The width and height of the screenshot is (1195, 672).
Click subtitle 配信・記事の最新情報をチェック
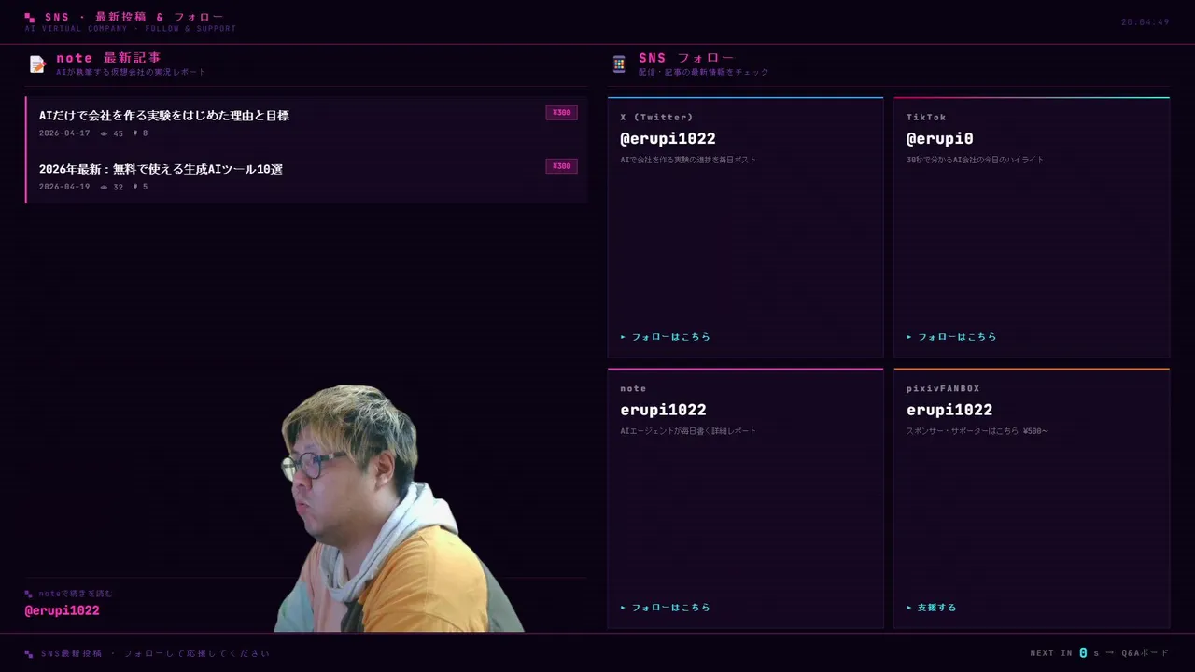tap(704, 72)
